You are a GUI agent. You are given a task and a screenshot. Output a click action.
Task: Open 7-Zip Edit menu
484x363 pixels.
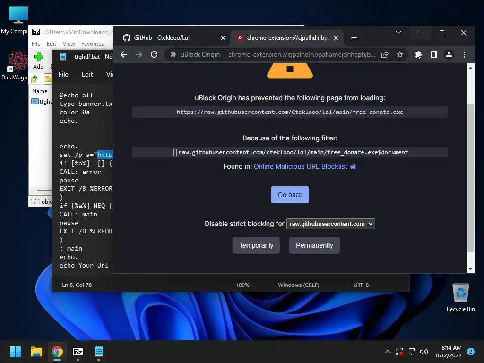51,44
